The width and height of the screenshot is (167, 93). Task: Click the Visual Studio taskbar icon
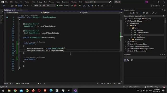pyautogui.click(x=75, y=90)
